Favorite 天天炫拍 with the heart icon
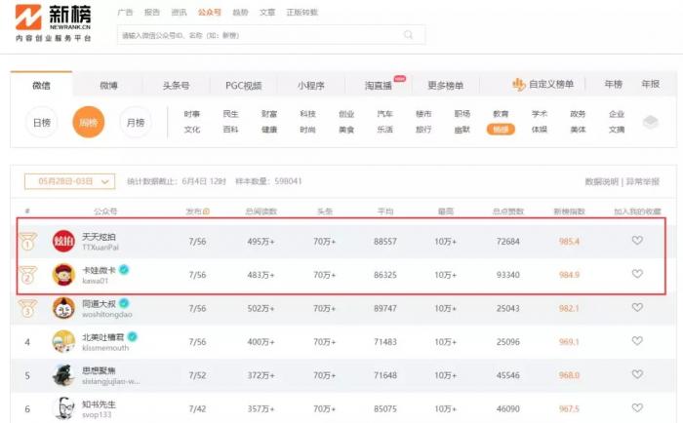 [637, 241]
